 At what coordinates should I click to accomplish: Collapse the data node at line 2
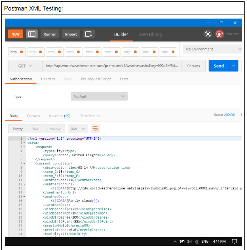point(24,143)
